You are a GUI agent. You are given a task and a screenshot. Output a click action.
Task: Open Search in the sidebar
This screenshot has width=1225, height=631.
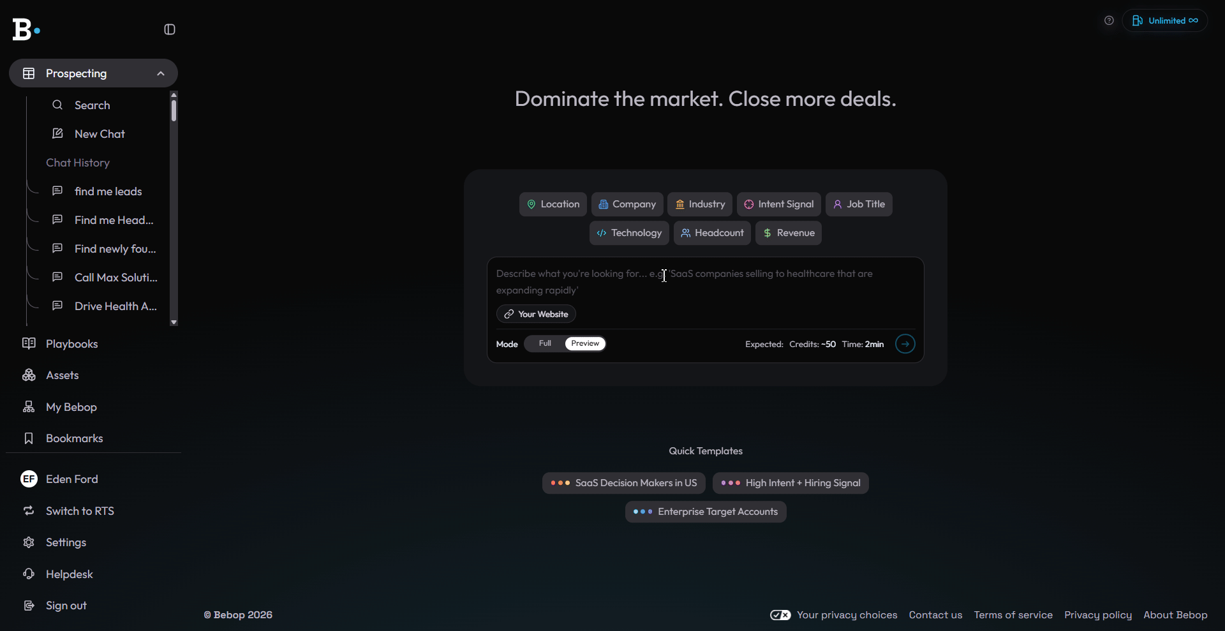coord(92,105)
